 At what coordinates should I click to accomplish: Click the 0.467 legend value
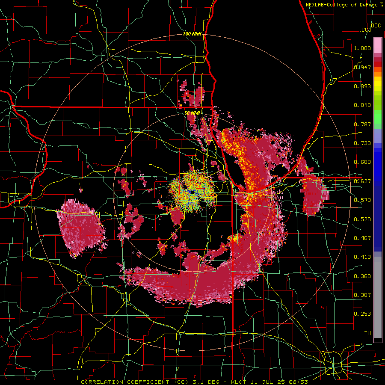tap(362, 238)
